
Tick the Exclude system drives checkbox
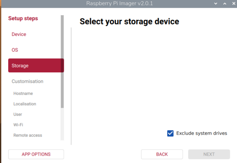tap(171, 133)
